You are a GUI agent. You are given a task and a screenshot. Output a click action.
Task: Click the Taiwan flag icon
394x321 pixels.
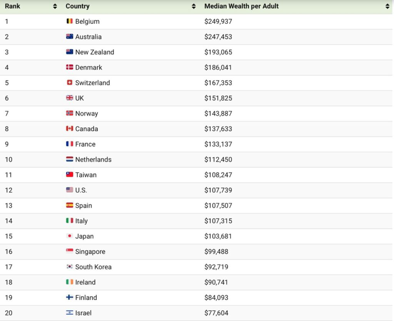[70, 175]
